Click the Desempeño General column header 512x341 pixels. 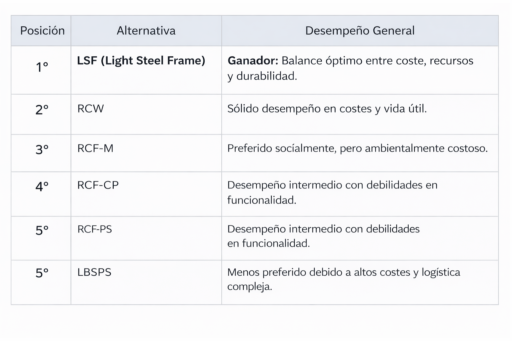click(360, 31)
